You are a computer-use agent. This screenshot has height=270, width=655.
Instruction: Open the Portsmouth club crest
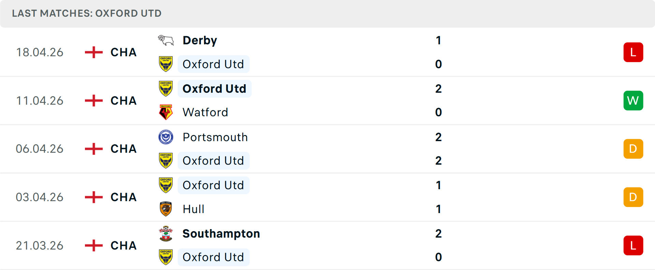coord(166,137)
